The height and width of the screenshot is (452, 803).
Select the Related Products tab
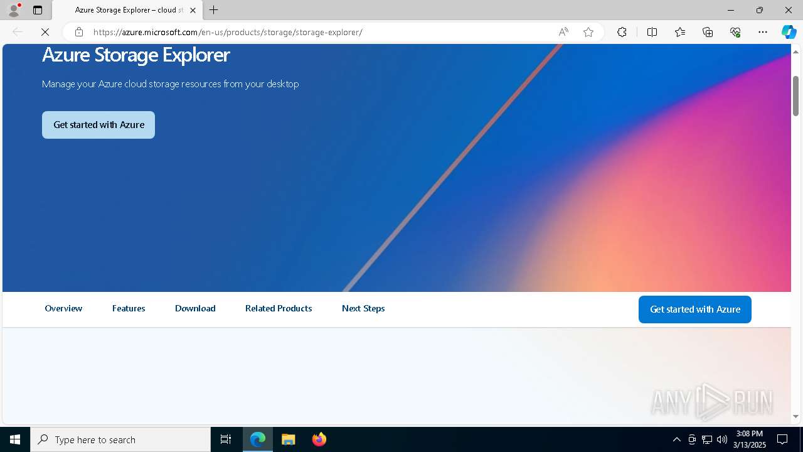(279, 308)
